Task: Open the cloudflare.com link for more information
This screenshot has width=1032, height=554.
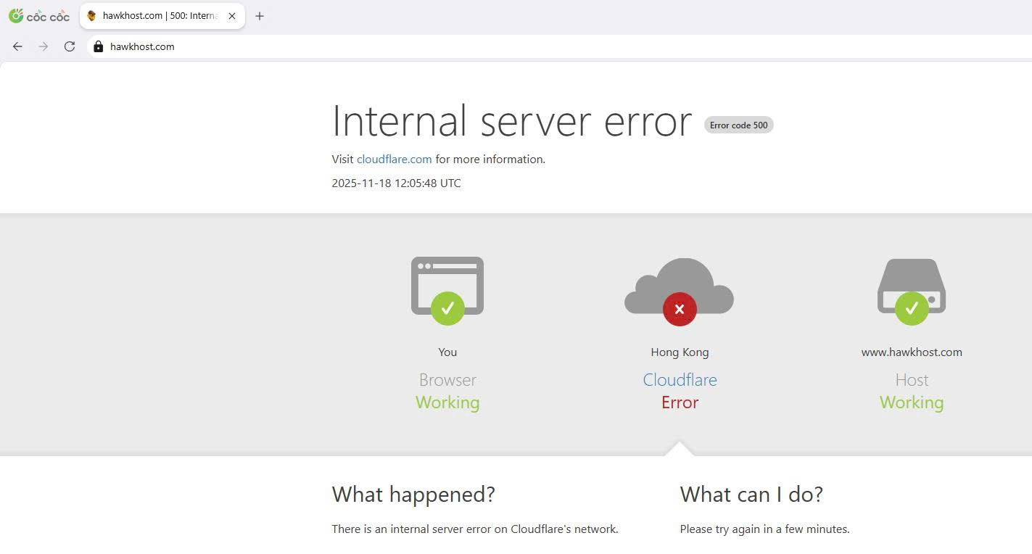Action: click(394, 160)
